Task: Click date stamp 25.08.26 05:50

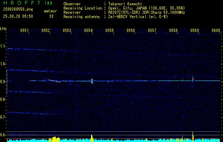Action: tap(18, 16)
